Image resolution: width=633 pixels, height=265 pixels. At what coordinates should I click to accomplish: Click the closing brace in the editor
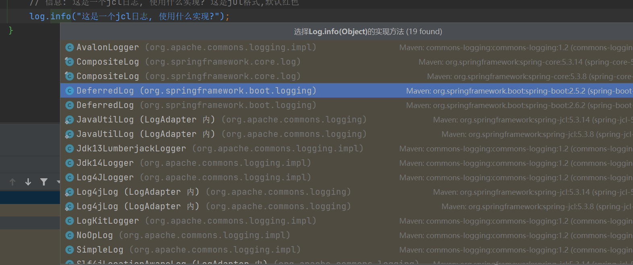coord(11,30)
